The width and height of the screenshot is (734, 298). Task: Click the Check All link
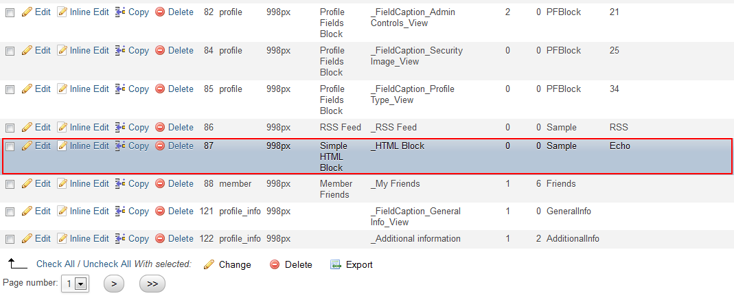(57, 264)
